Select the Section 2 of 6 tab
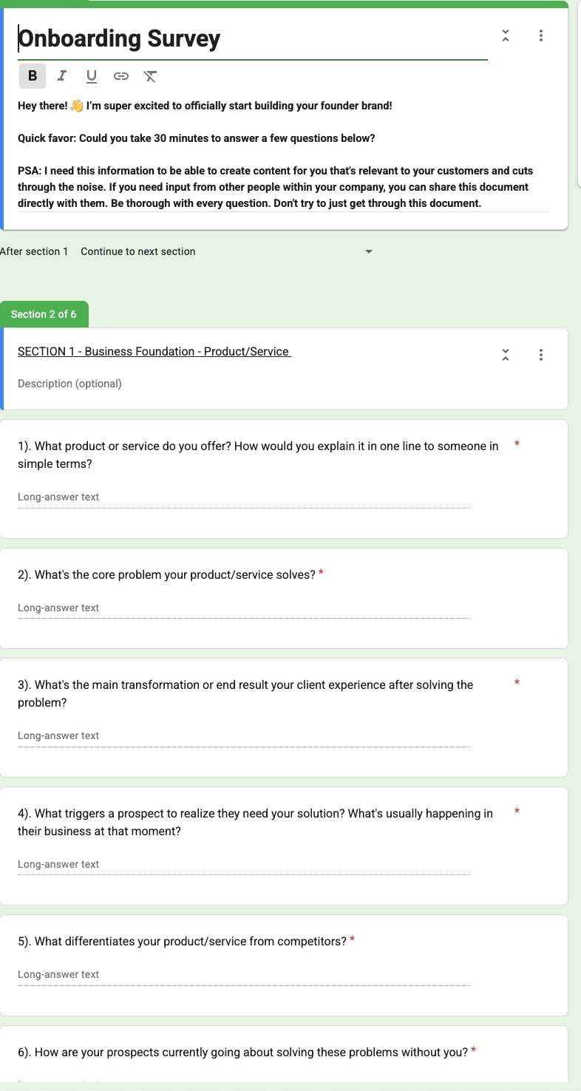Viewport: 581px width, 1091px height. [44, 314]
